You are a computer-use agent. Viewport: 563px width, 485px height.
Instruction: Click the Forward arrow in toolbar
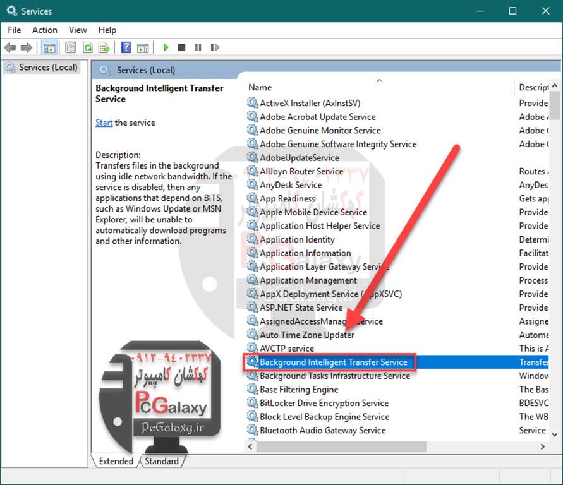pos(26,47)
